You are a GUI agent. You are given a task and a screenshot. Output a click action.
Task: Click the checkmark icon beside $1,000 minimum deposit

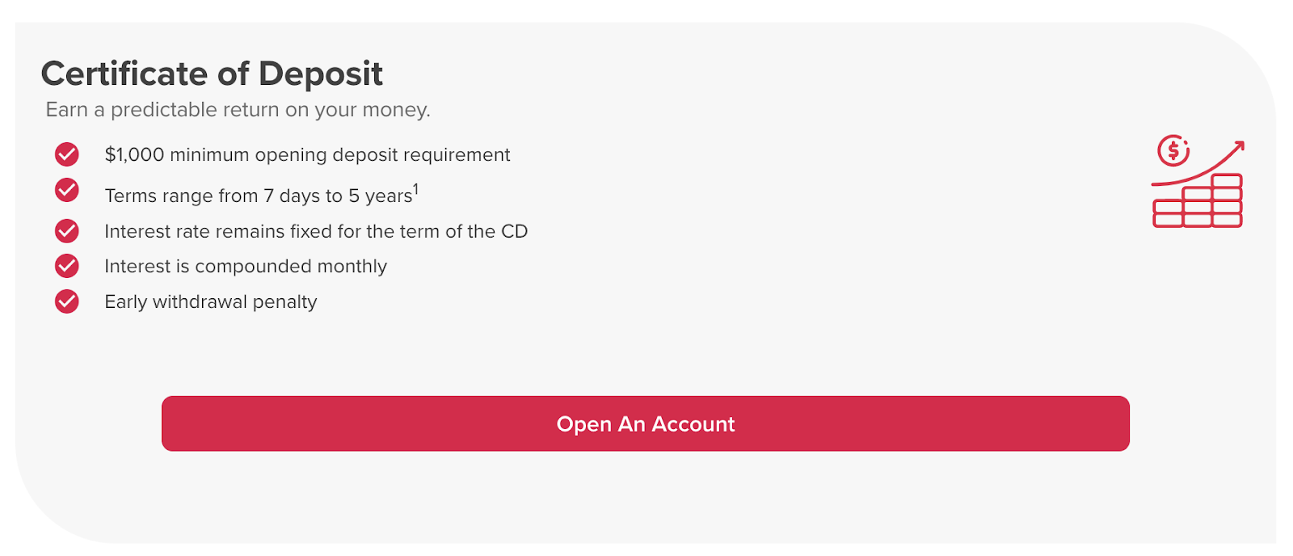(x=67, y=154)
